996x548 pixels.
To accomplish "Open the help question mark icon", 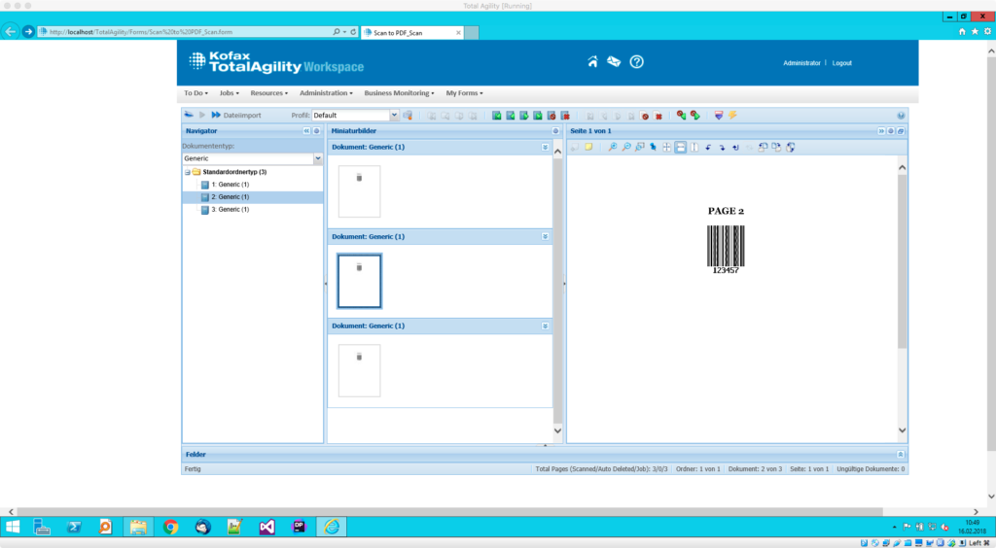I will click(x=637, y=62).
